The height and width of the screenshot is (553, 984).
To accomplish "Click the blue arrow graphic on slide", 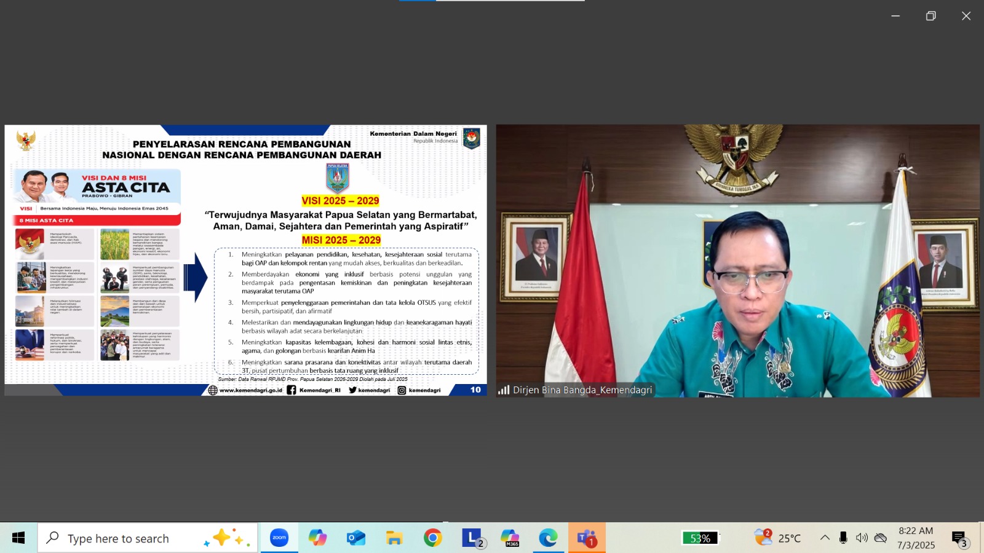I will (196, 277).
